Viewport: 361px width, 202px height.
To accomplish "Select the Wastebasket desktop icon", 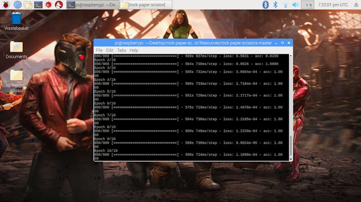I will point(17,21).
